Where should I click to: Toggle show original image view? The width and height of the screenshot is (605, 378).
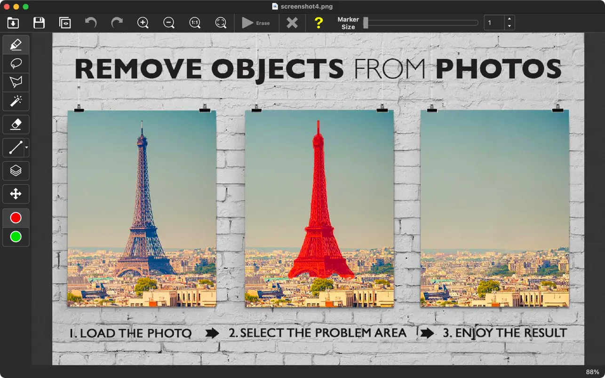coord(65,23)
